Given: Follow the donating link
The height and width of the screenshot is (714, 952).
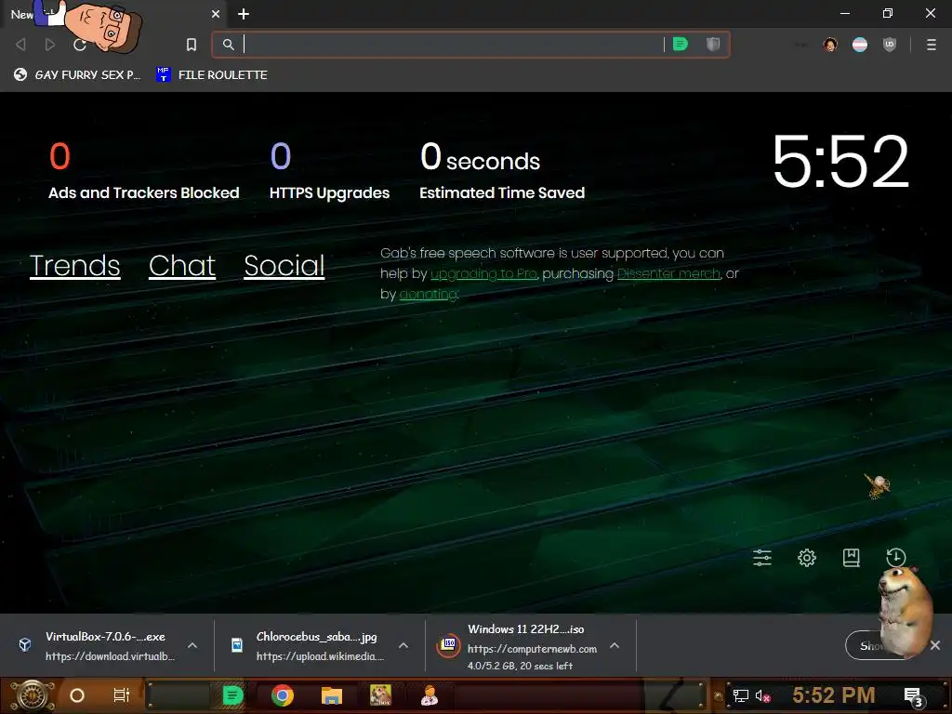Looking at the screenshot, I should pyautogui.click(x=428, y=295).
